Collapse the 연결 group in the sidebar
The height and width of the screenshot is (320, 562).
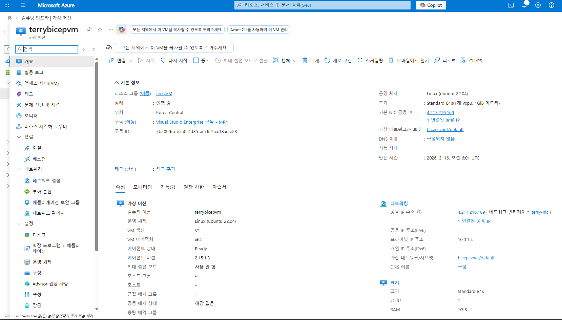(19, 136)
